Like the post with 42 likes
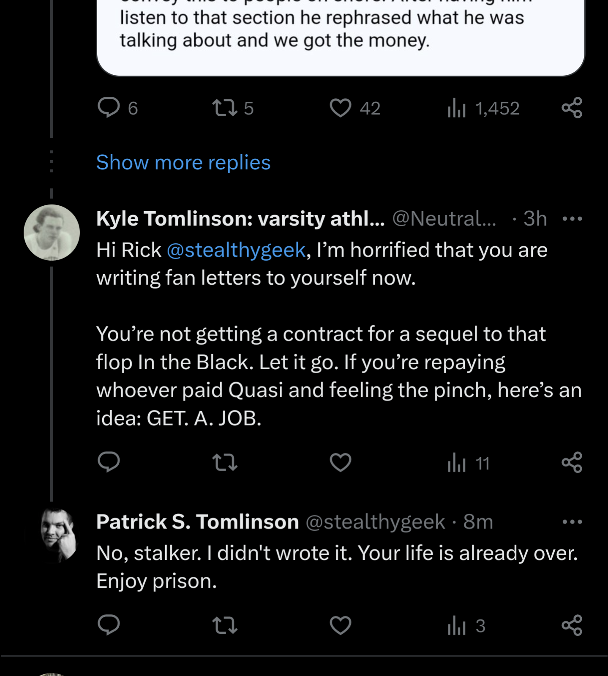608x676 pixels. tap(341, 108)
